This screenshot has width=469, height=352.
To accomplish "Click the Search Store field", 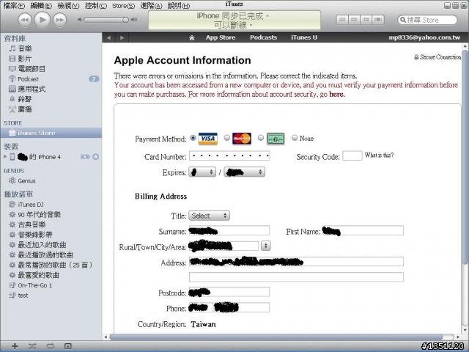I will 427,20.
